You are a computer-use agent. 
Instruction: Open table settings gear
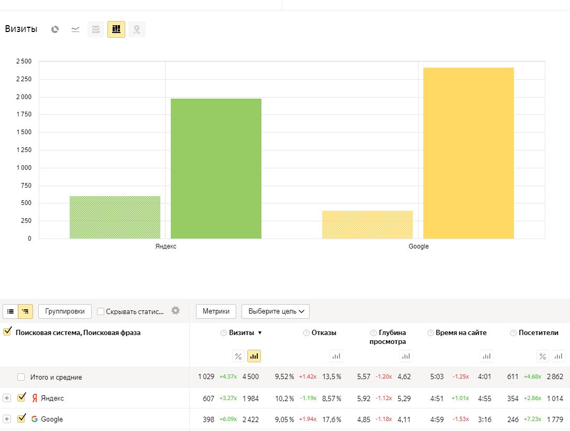[176, 310]
